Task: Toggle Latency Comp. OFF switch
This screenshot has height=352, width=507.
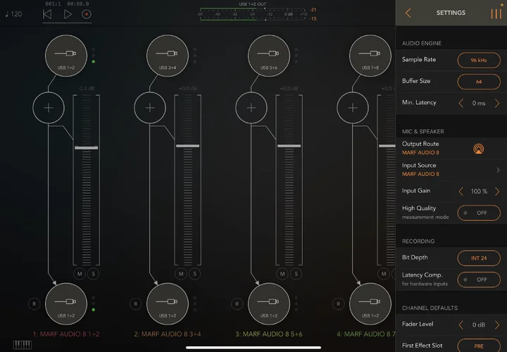Action: tap(479, 279)
